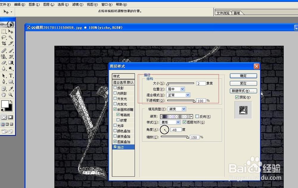Enable the 内发光 checkbox

coord(115,104)
